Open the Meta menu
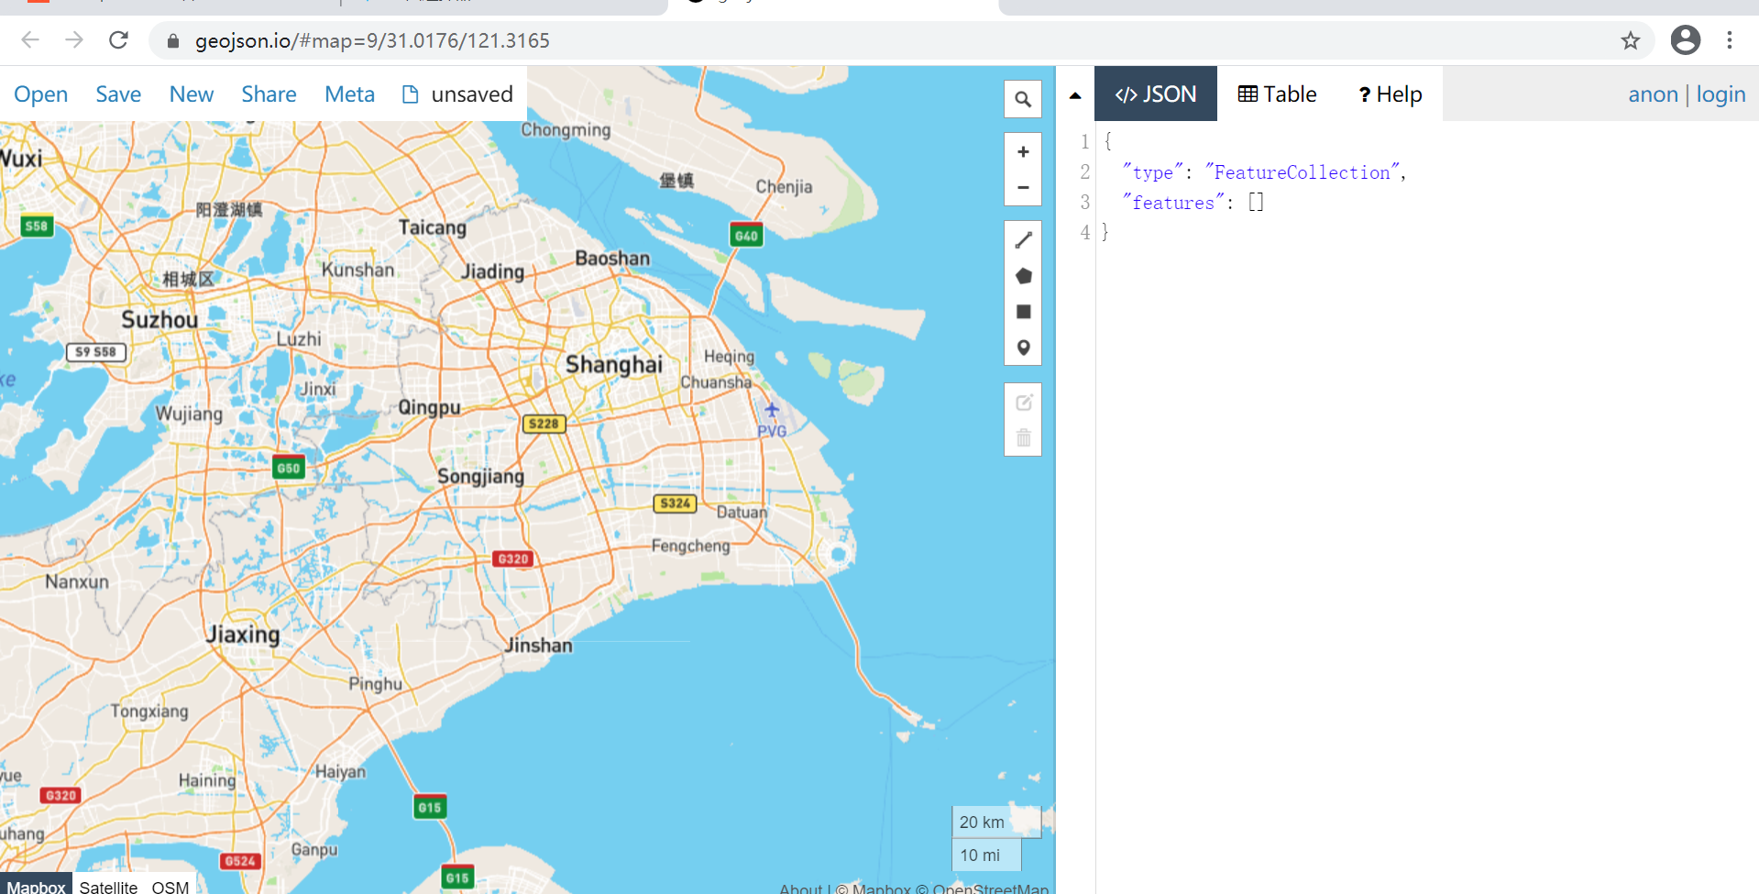This screenshot has height=894, width=1759. point(349,94)
